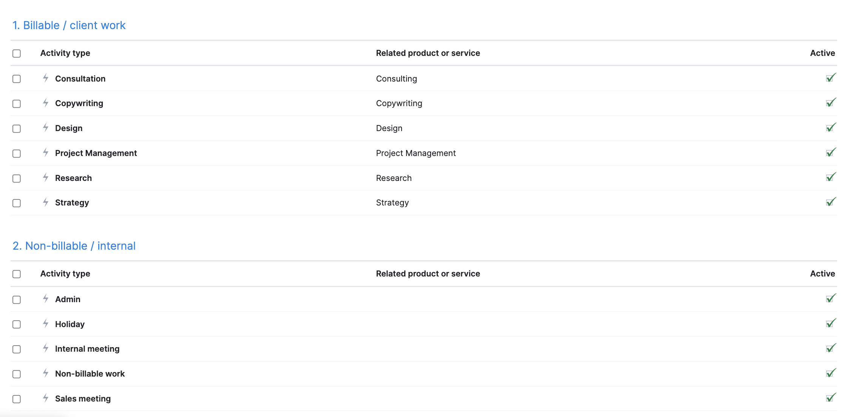853x417 pixels.
Task: Select all non-billable activity types checkbox
Action: (17, 274)
